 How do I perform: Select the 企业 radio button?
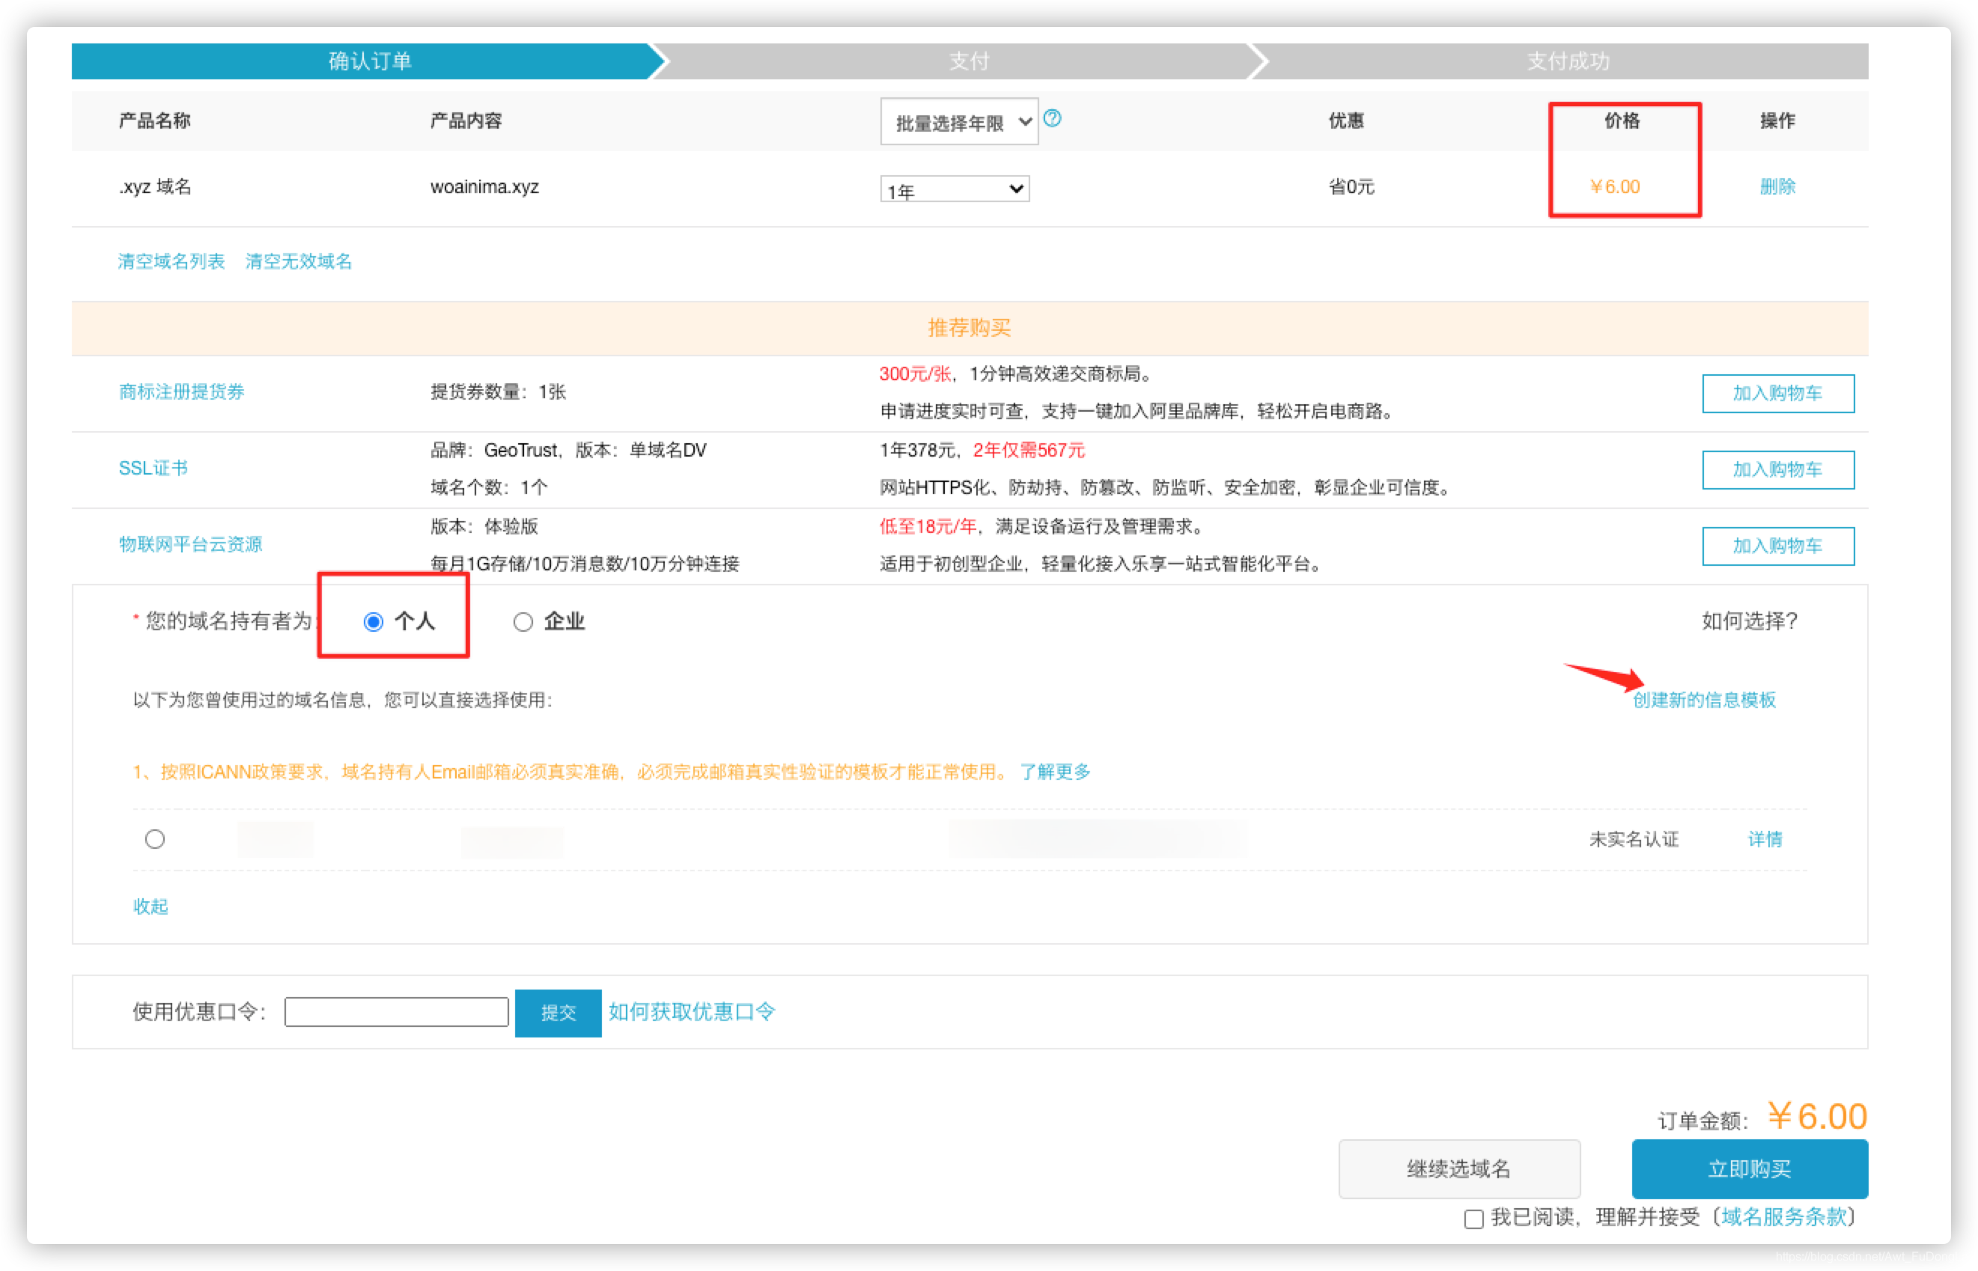coord(523,622)
